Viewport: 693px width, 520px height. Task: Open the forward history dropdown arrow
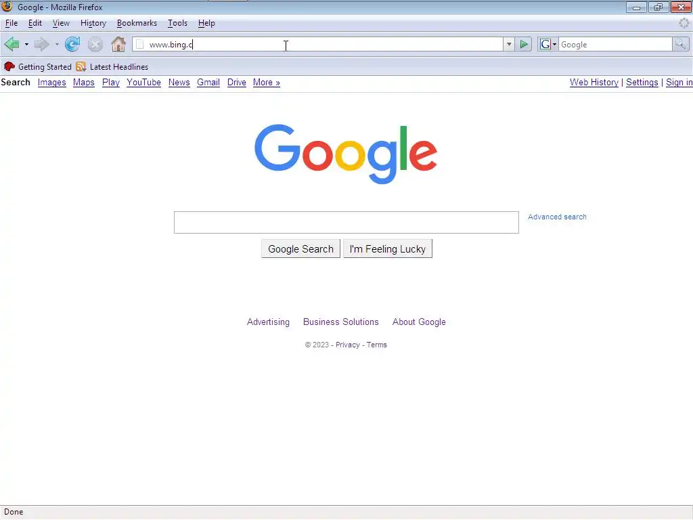(57, 45)
